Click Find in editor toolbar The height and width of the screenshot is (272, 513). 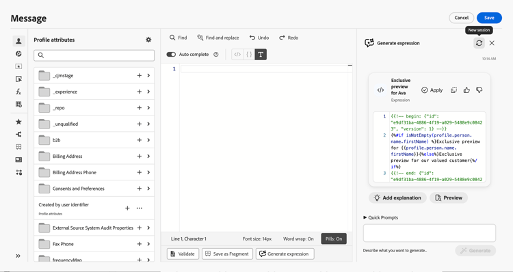click(179, 38)
